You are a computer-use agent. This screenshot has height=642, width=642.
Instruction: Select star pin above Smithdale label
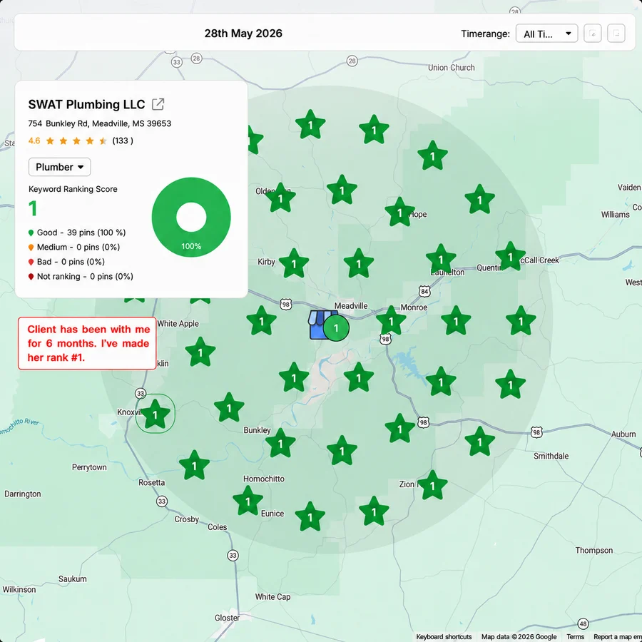click(x=479, y=442)
